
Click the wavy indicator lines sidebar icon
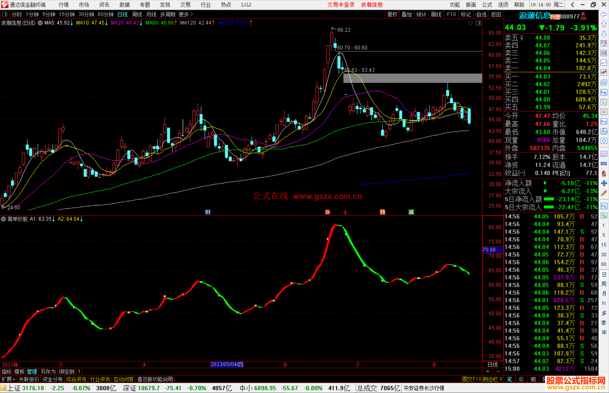[x=604, y=154]
